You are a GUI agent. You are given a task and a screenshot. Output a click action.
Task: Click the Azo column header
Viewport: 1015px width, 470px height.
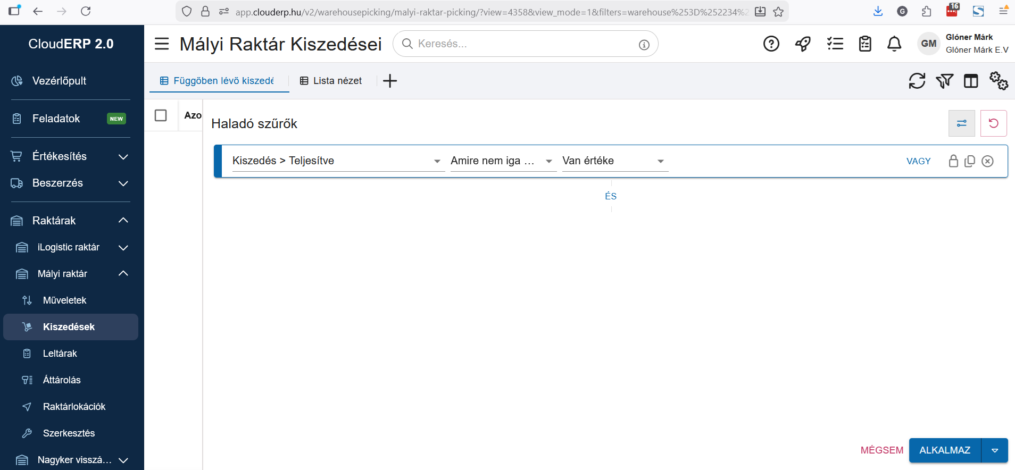click(193, 115)
